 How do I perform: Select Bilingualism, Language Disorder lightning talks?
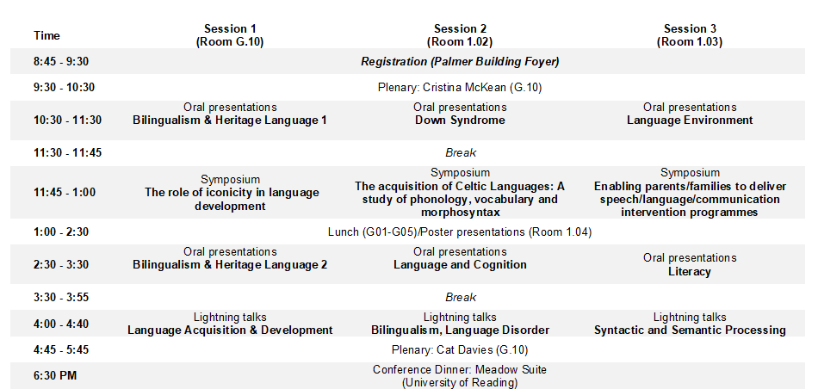(460, 330)
